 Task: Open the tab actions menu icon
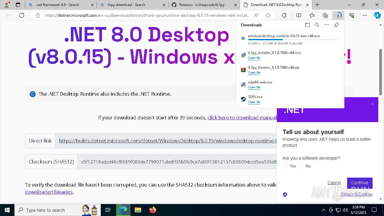pyautogui.click(x=18, y=5)
